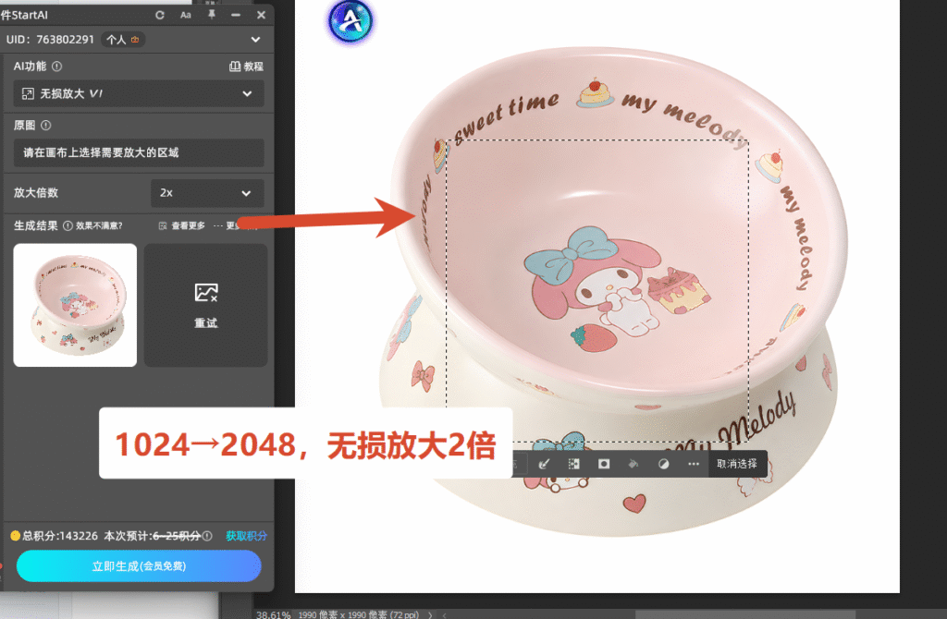Click info icon beside 本次预计 points estimate
This screenshot has width=947, height=619.
coord(207,536)
